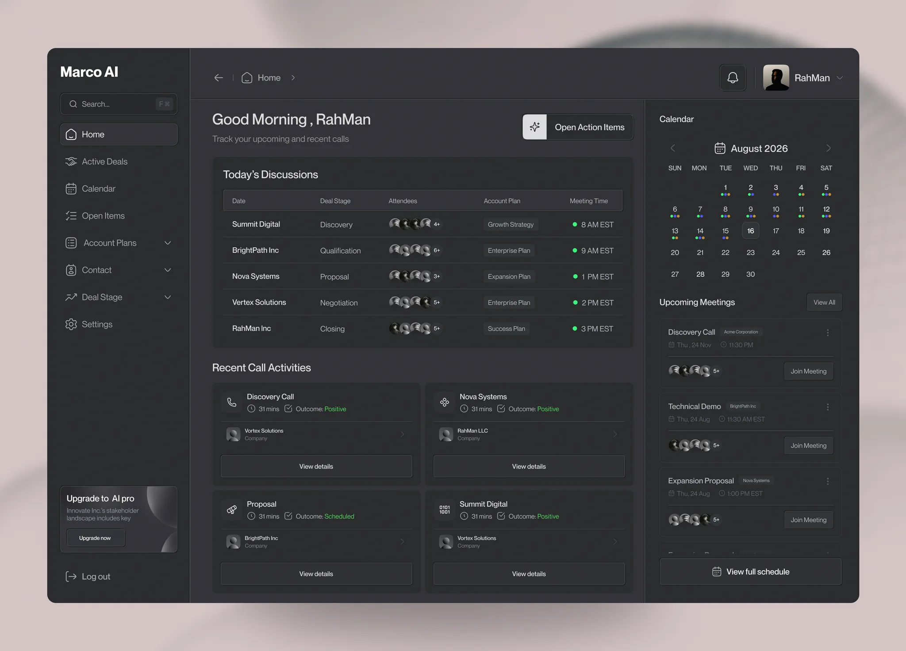Join the Expansion Proposal meeting

point(808,520)
